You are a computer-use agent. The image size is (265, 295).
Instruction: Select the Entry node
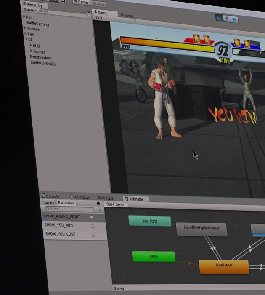(154, 256)
